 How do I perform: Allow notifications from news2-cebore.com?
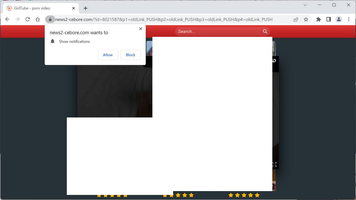point(108,55)
